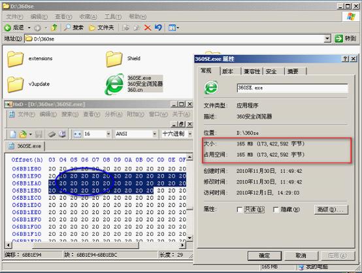This screenshot has width=362, height=273.
Task: Open the Back history dropdown arrow
Action: click(29, 28)
